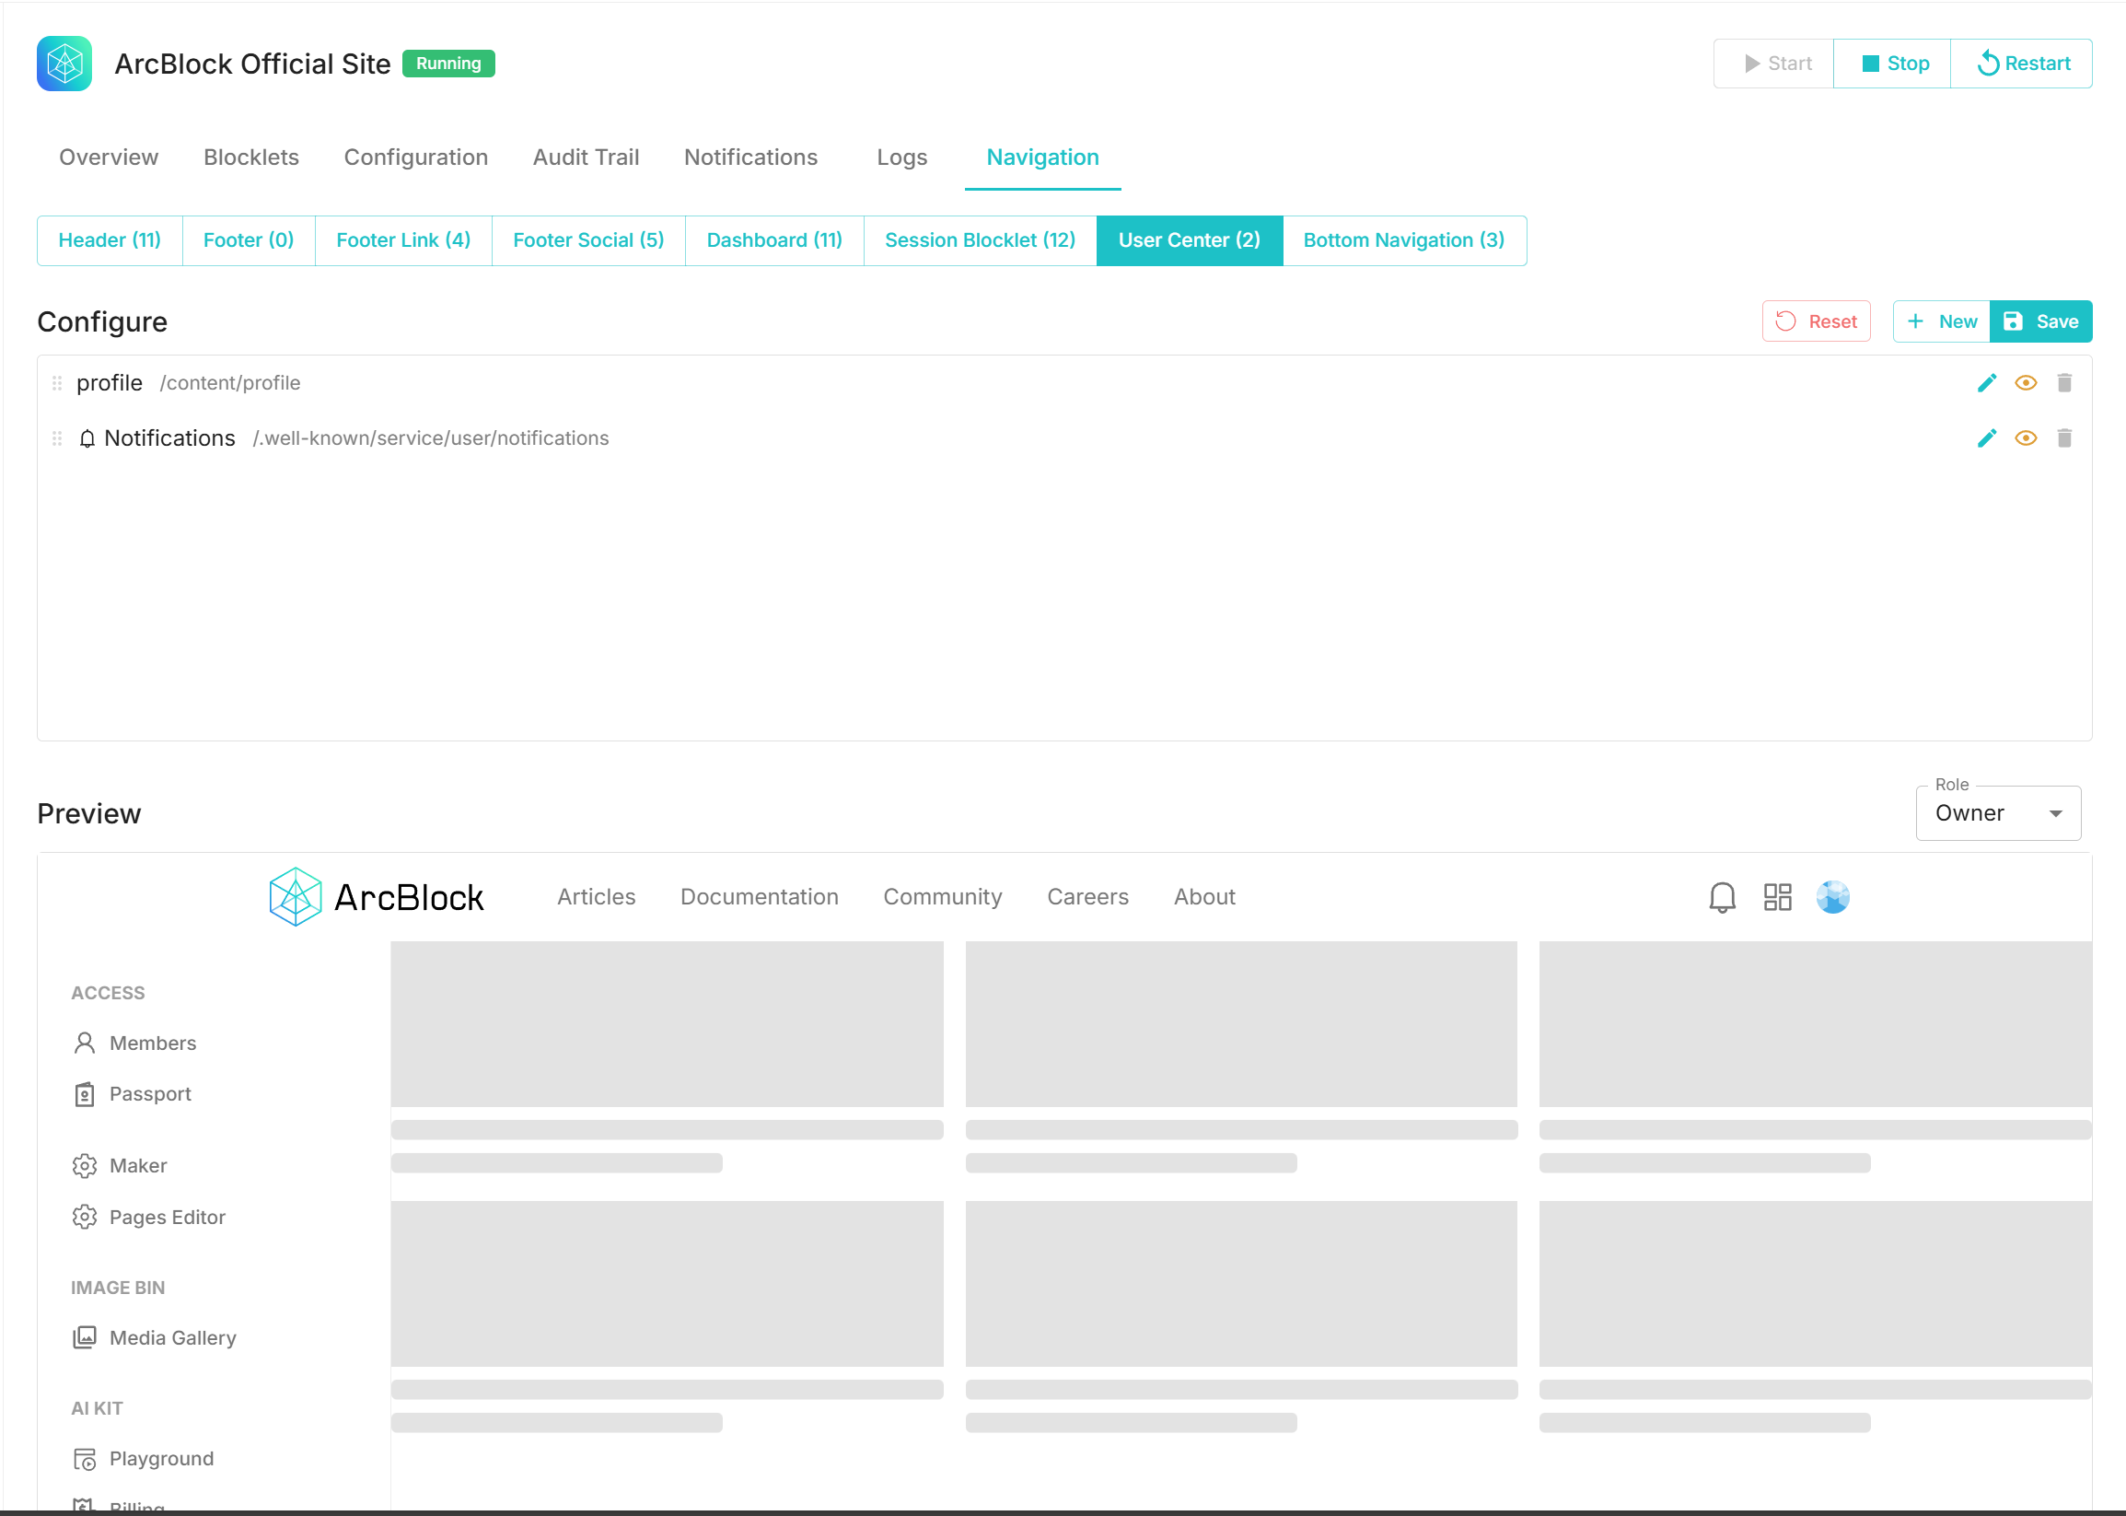Click Community in the preview header
This screenshot has height=1516, width=2126.
coord(943,897)
